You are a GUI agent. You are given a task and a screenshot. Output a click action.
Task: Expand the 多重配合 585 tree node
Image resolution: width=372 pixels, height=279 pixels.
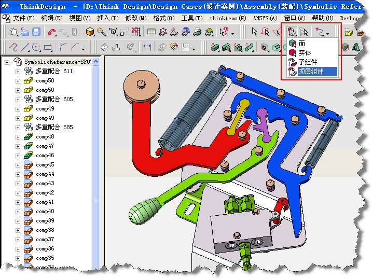coord(18,128)
